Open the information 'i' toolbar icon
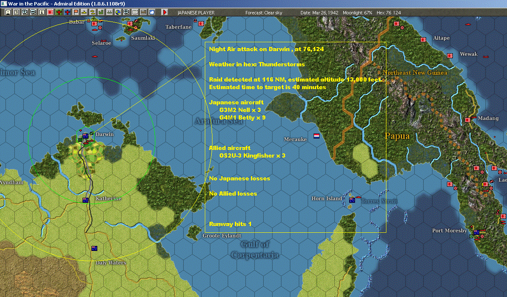Screen dimensions: 507x297 [x=42, y=12]
